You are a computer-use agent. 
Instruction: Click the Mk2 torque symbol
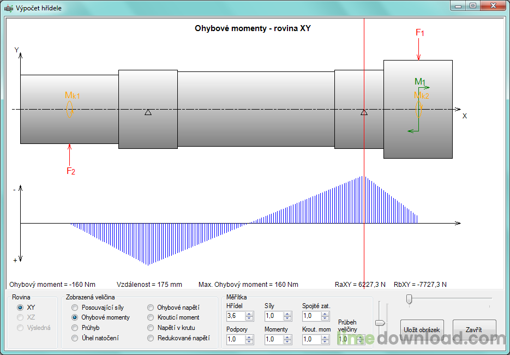point(419,109)
